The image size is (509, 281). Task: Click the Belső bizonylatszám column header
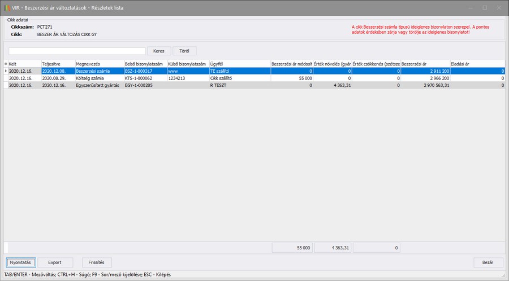(x=144, y=64)
